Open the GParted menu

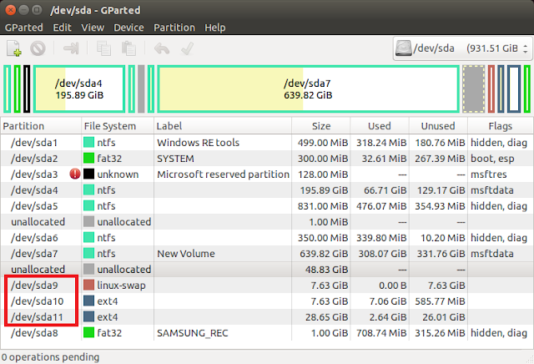(x=24, y=28)
